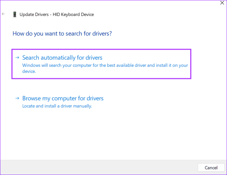
Task: Click 'How do you want to search for drivers?' heading
Action: click(x=62, y=34)
